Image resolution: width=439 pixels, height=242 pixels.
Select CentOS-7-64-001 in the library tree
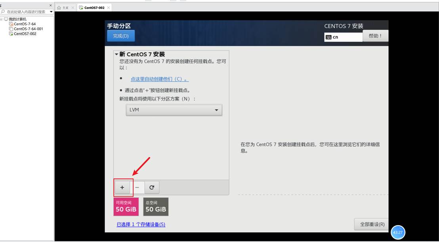coord(28,29)
